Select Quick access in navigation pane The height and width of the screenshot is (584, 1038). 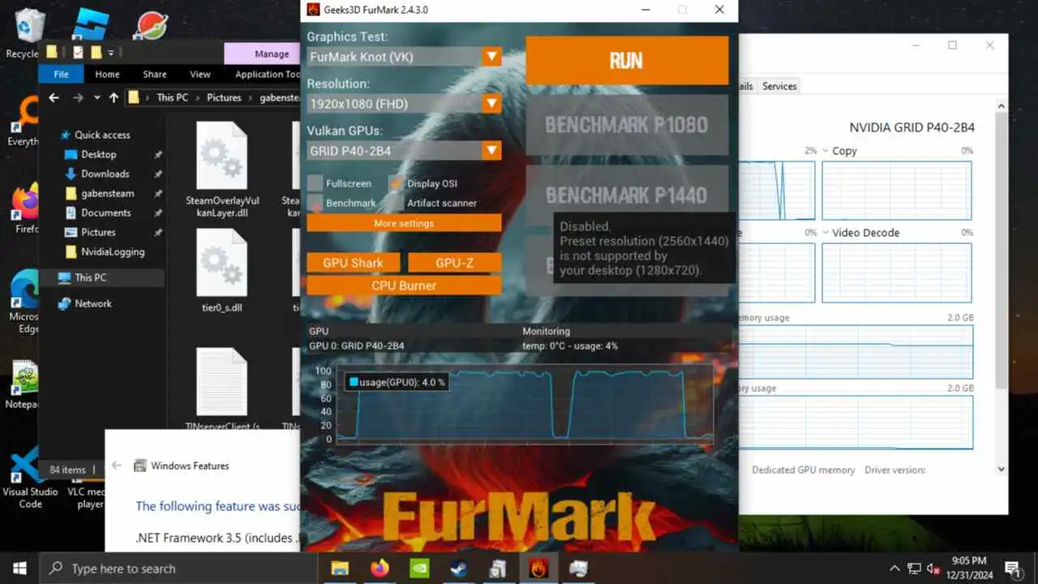[x=102, y=135]
